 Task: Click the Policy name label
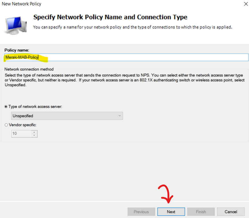point(17,50)
